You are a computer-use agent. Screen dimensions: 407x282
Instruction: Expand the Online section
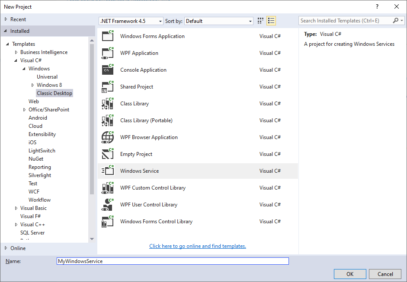[x=6, y=248]
